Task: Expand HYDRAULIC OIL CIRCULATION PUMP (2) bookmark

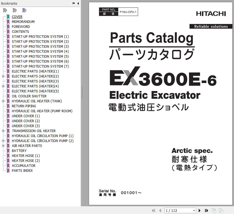Action: click(3, 141)
